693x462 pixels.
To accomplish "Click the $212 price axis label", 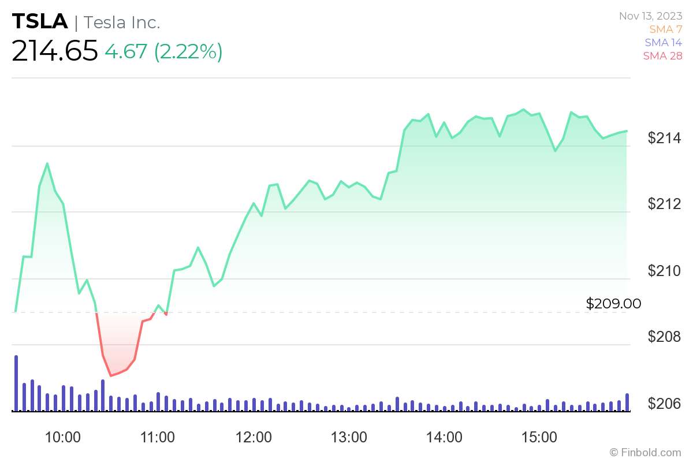I will click(x=665, y=204).
